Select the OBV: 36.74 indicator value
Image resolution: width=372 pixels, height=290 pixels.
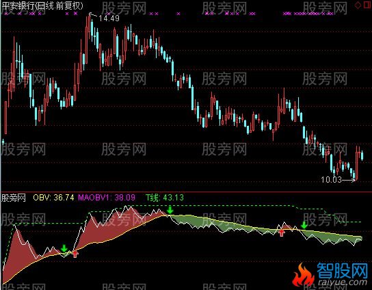tap(53, 198)
